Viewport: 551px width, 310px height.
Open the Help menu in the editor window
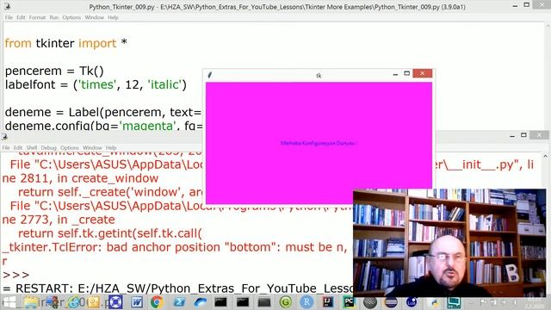point(113,17)
